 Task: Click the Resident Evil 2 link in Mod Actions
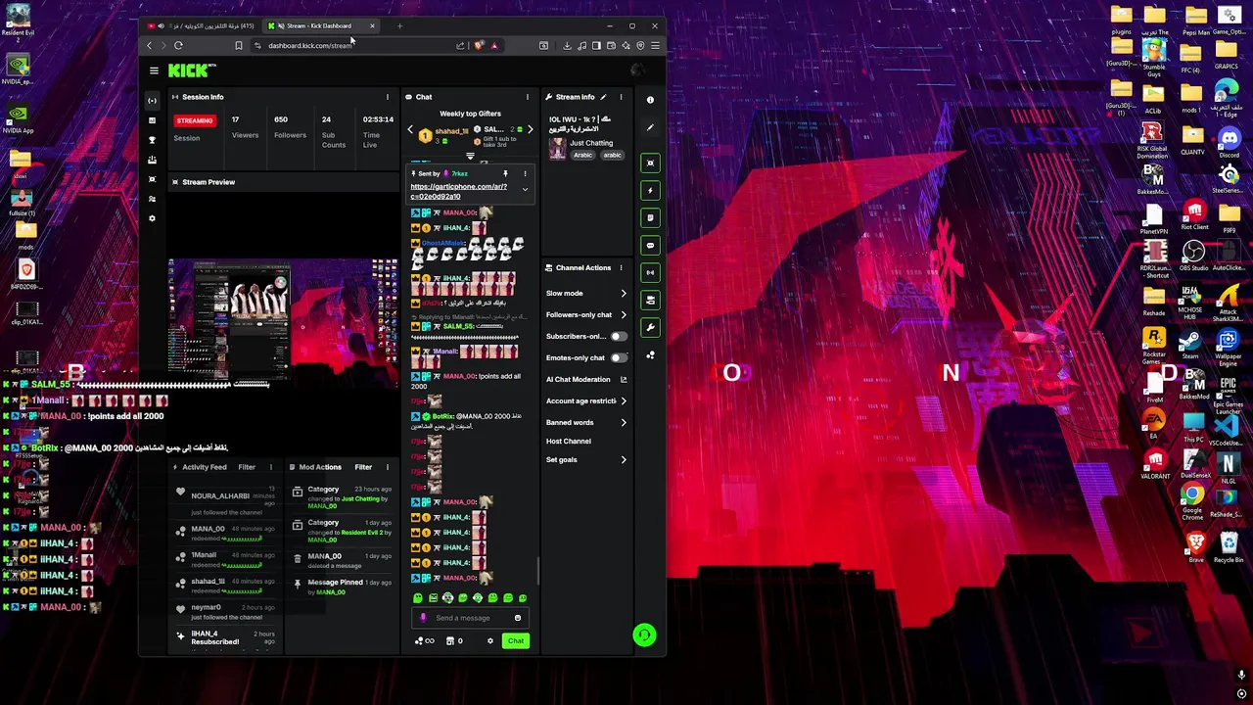pos(361,533)
